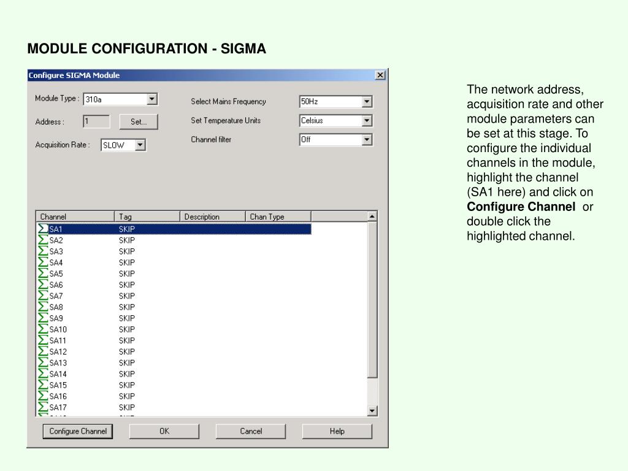Click the channel list scrollbar thumb

[x=372, y=299]
